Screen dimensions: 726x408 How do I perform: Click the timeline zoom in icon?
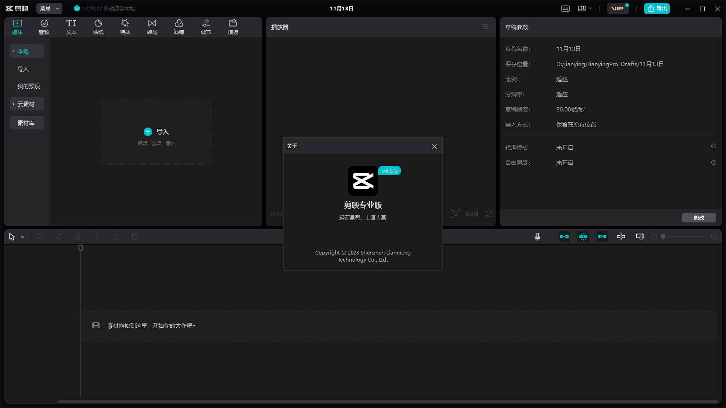[714, 237]
